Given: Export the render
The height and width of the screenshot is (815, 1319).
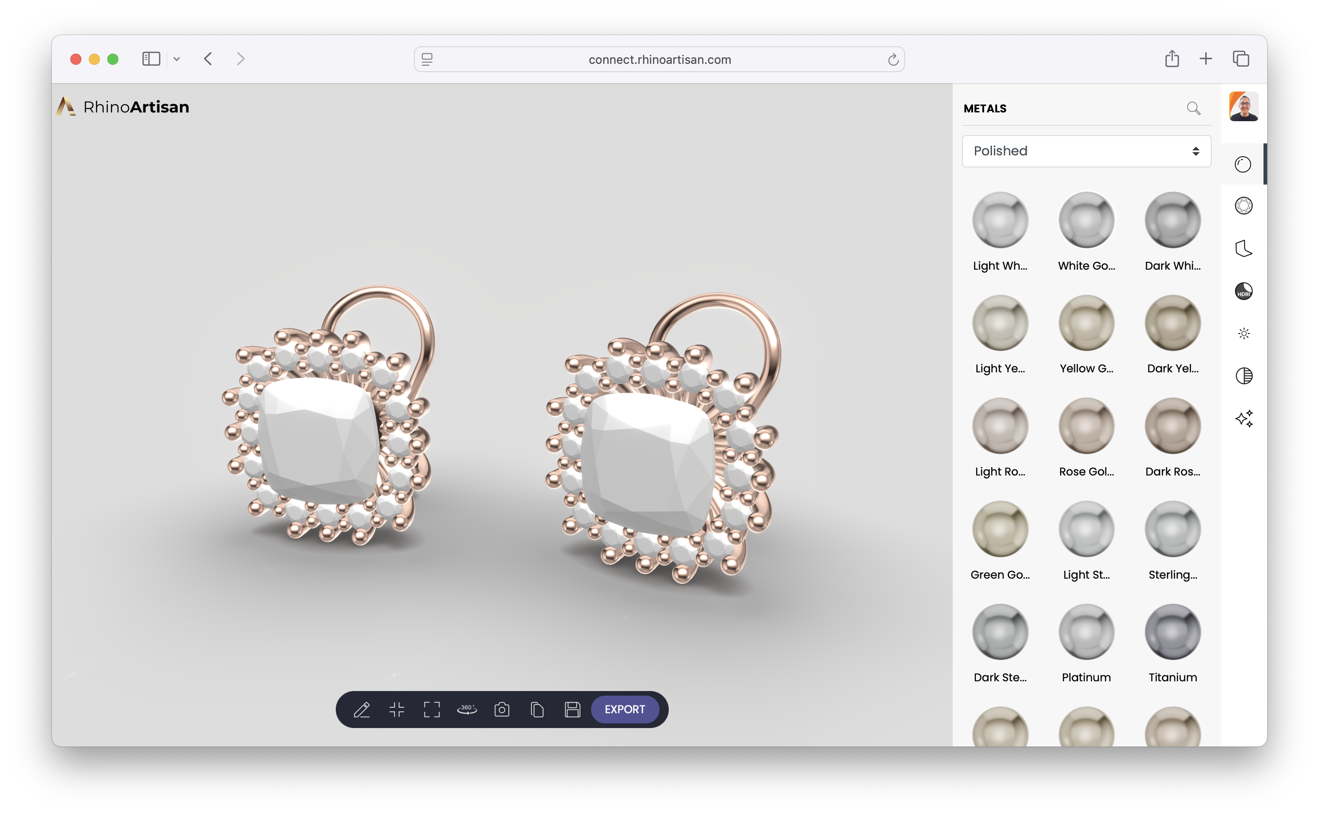Looking at the screenshot, I should [624, 710].
